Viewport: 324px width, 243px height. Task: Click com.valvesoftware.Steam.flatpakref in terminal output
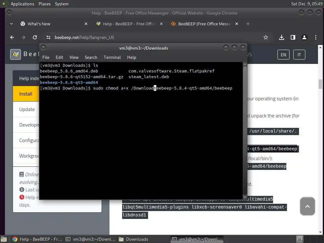pyautogui.click(x=171, y=71)
